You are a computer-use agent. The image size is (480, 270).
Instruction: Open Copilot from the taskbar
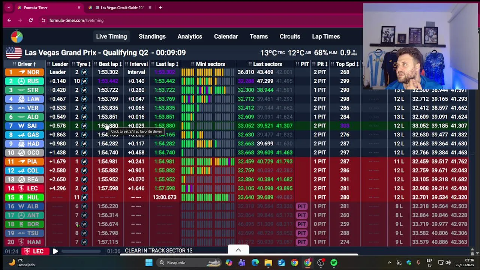pyautogui.click(x=229, y=262)
